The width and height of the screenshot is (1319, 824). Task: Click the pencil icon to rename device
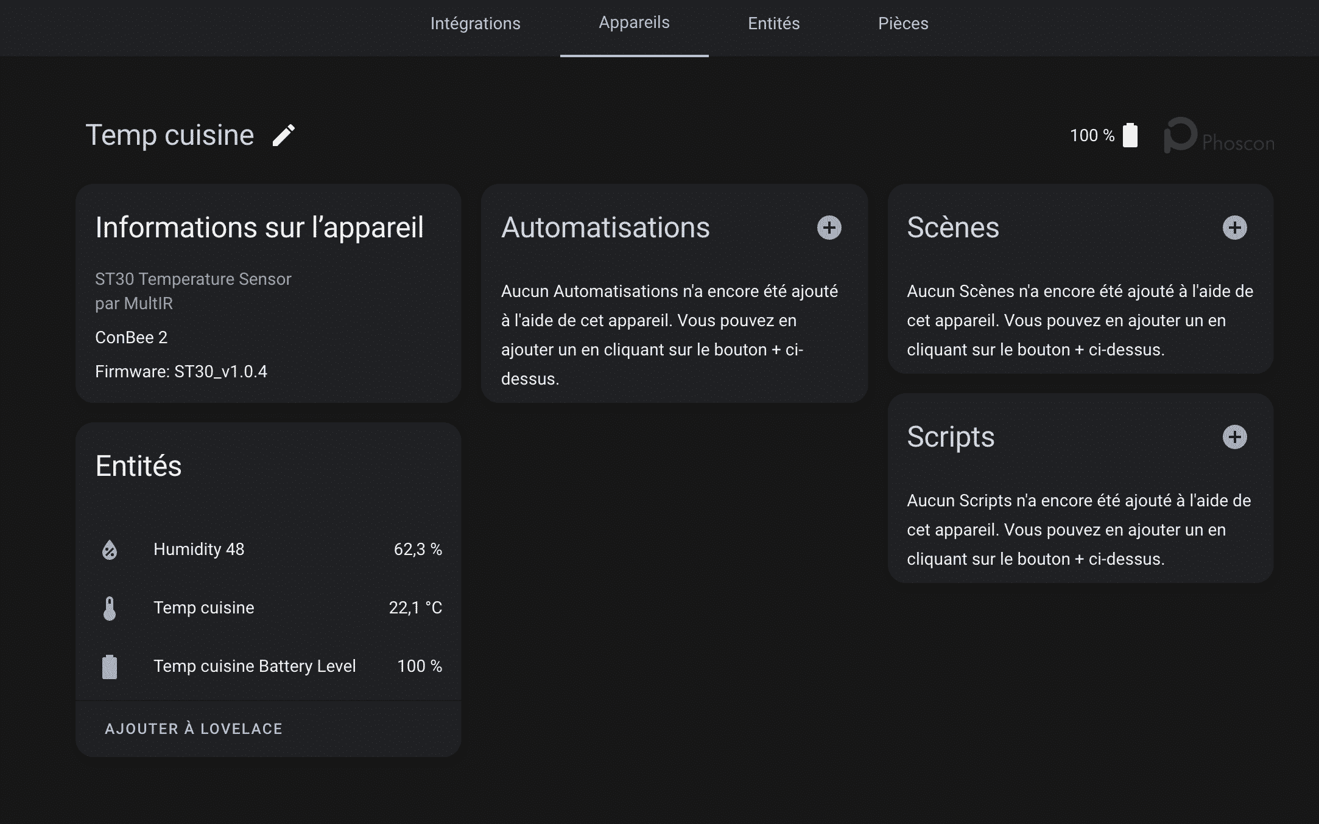(x=283, y=135)
